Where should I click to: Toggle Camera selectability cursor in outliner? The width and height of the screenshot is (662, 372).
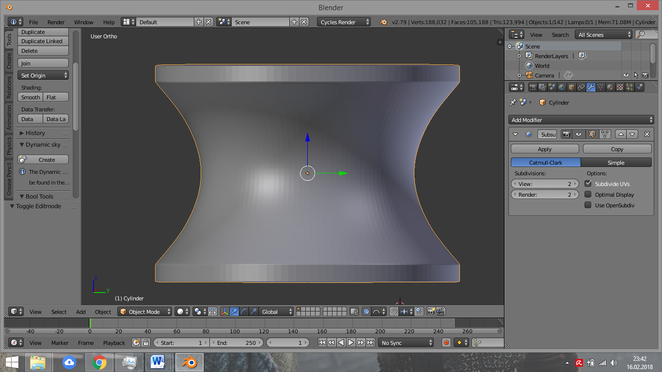point(636,75)
